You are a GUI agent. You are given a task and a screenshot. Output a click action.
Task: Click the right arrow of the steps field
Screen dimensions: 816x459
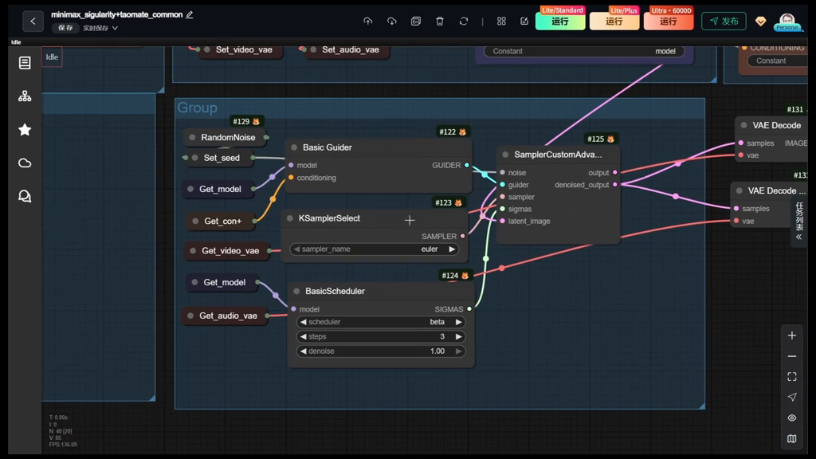pos(458,337)
